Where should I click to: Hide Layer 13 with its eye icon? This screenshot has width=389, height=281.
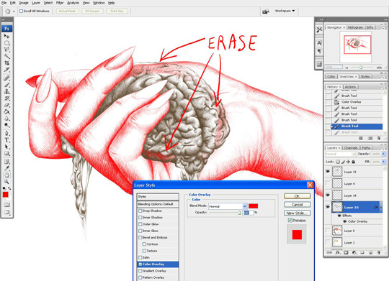tap(328, 171)
